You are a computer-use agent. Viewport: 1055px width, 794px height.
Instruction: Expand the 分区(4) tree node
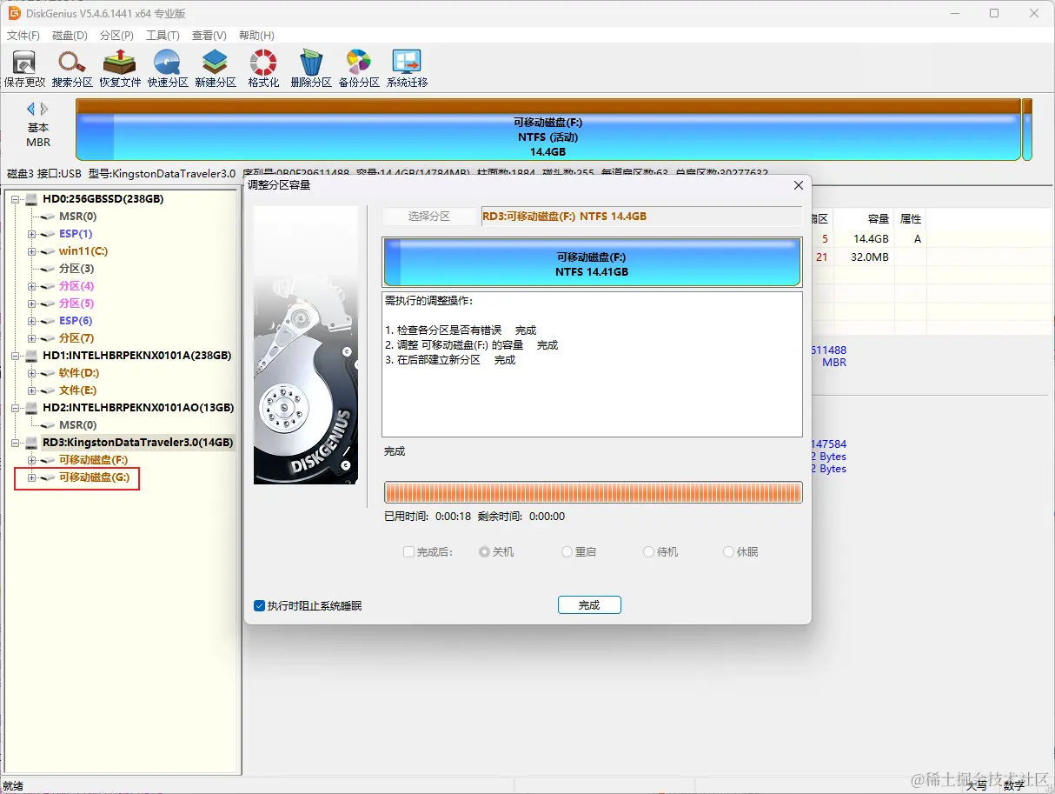click(x=32, y=286)
